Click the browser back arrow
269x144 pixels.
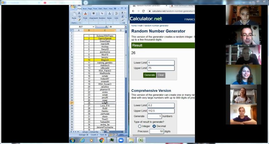133,11
